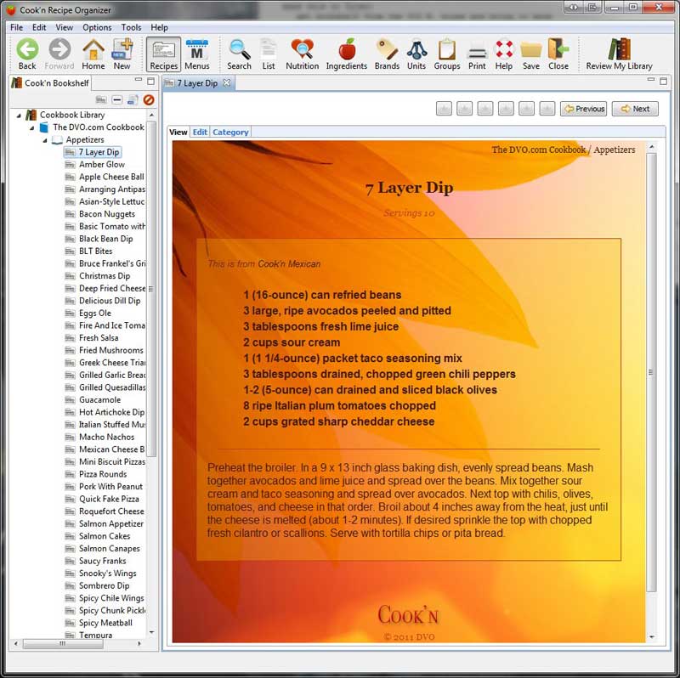Create a New recipe from toolbar
This screenshot has height=678, width=680.
122,54
